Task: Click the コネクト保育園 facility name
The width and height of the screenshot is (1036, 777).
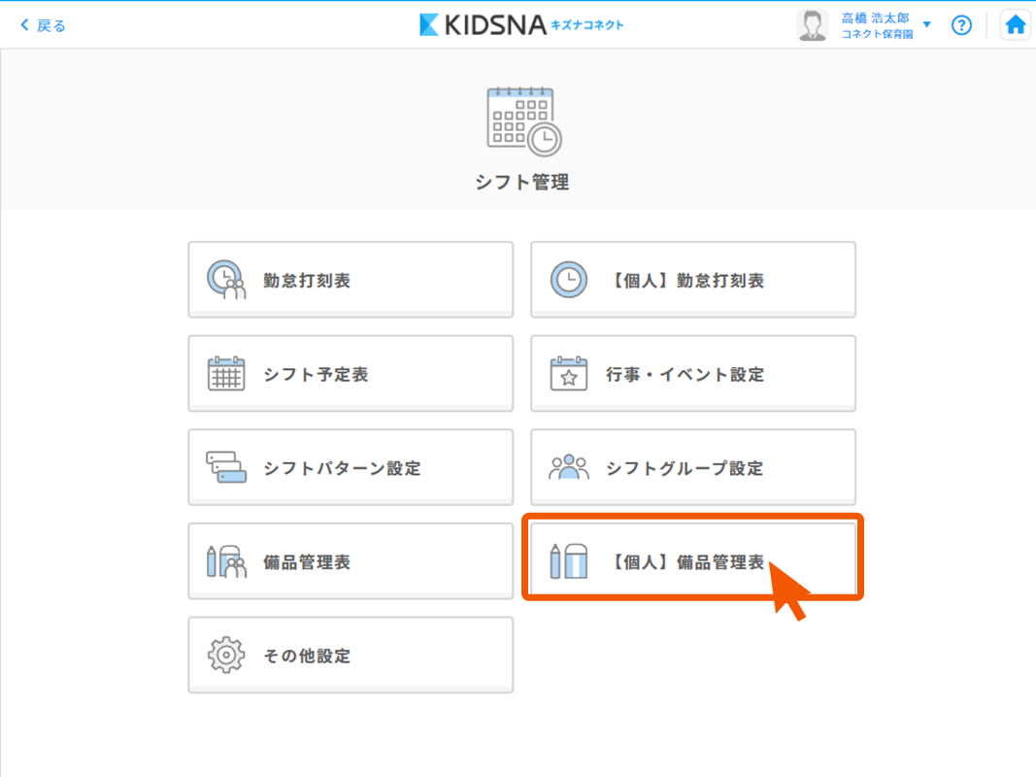Action: pyautogui.click(x=877, y=34)
